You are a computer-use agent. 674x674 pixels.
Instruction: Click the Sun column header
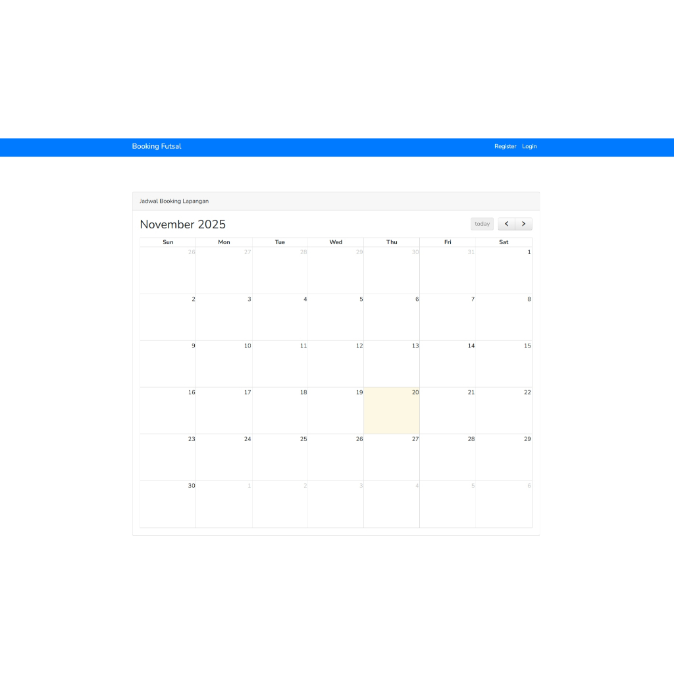[x=168, y=242]
